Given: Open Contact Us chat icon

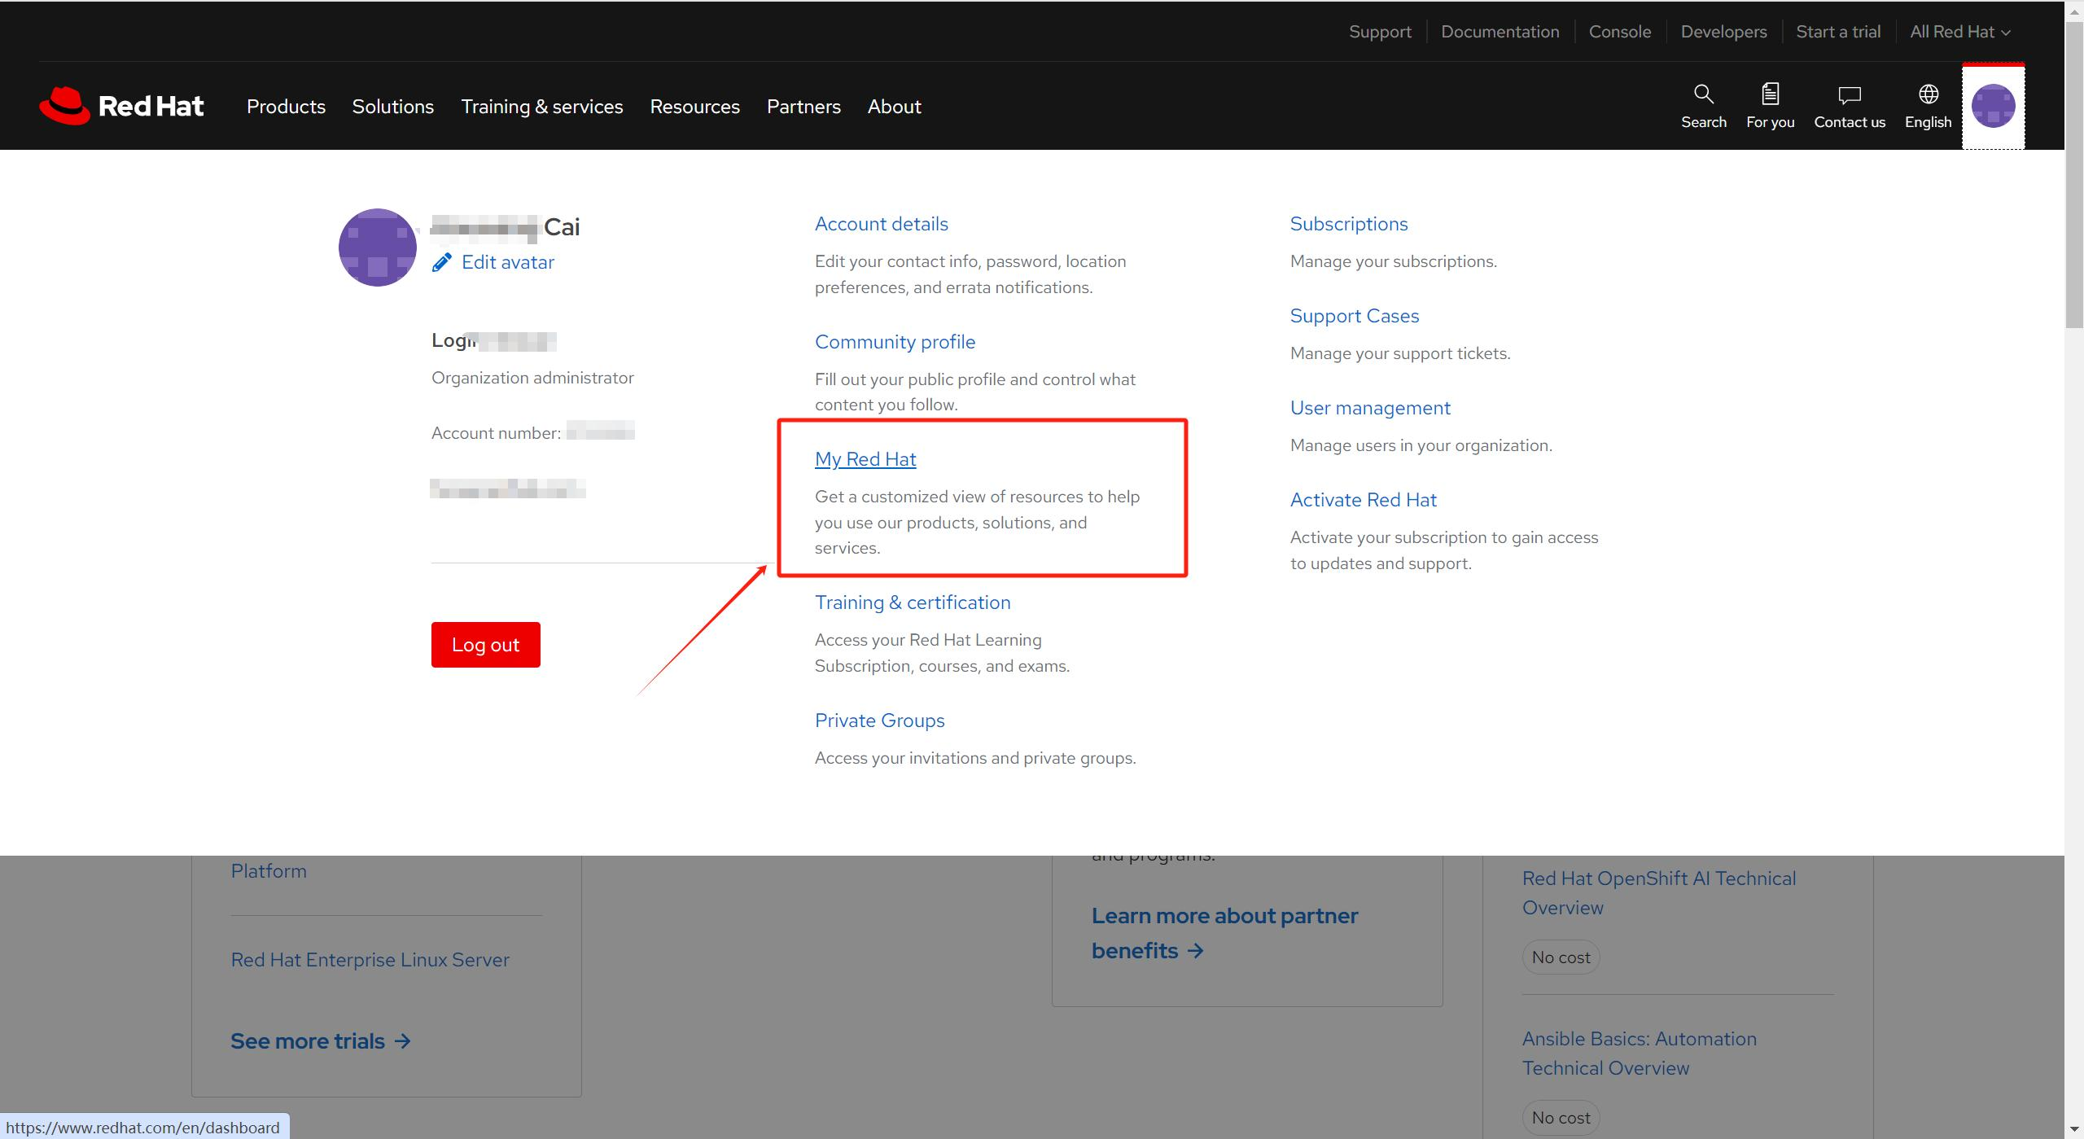Looking at the screenshot, I should point(1850,105).
